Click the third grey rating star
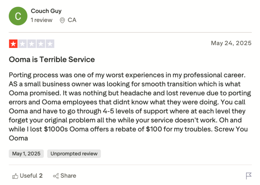This screenshot has width=260, height=185. [32, 44]
